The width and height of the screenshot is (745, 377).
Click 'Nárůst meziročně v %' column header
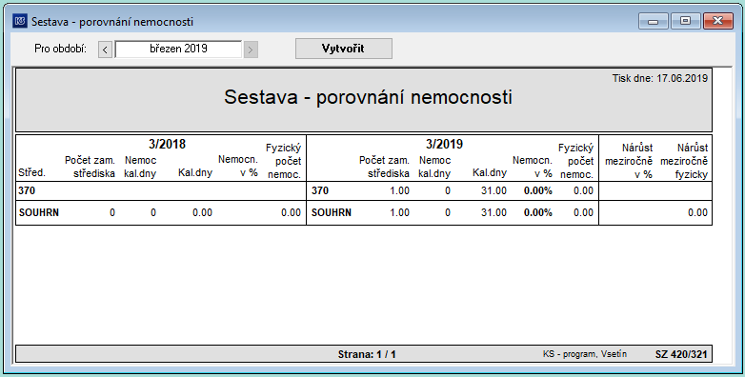pyautogui.click(x=629, y=161)
